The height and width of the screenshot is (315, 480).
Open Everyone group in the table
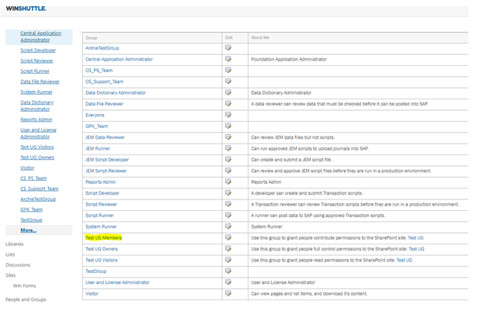point(95,115)
